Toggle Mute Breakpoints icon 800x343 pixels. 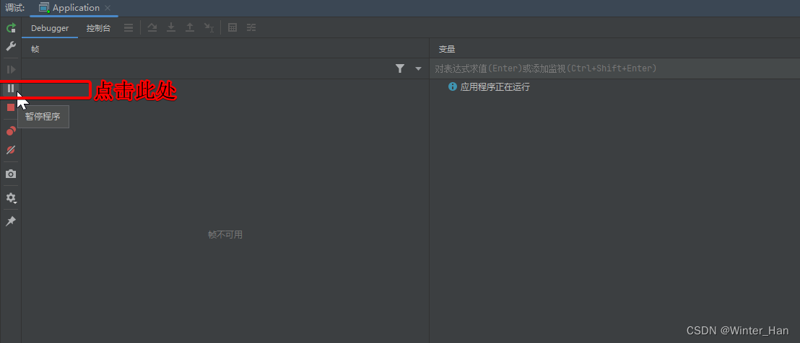pyautogui.click(x=11, y=150)
